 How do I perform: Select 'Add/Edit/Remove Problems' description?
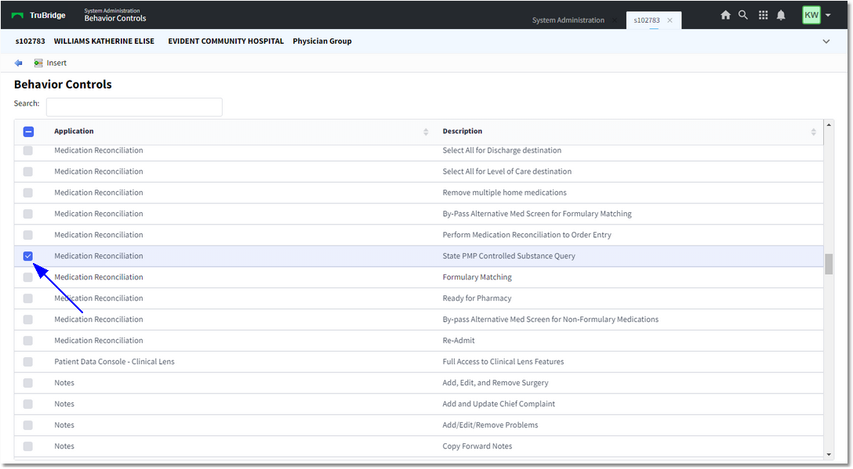(x=490, y=425)
